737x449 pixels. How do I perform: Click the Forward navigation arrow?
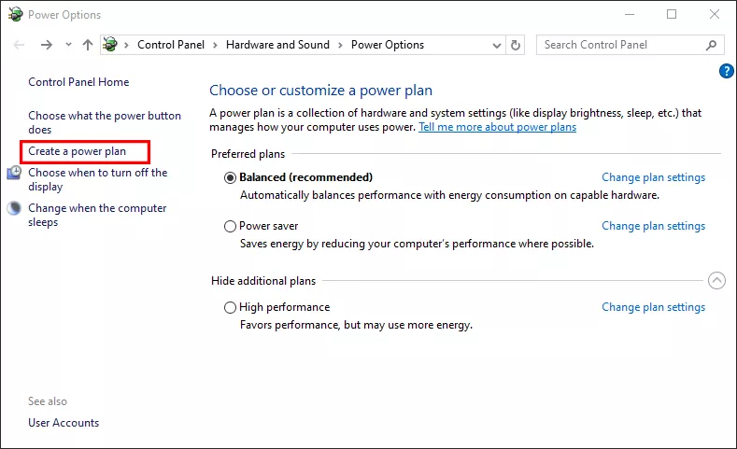pos(47,45)
